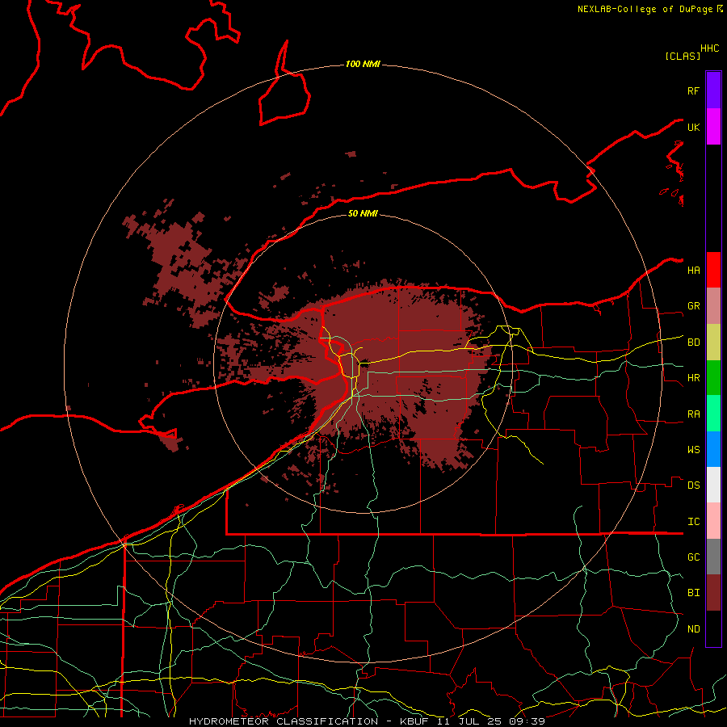727x727 pixels.
Task: Click the BD legend label
Action: [693, 342]
